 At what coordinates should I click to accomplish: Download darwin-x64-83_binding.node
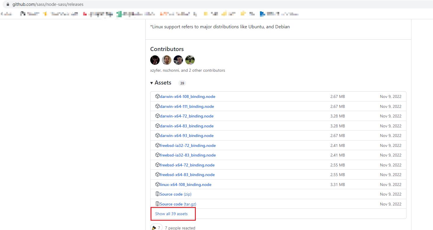187,126
